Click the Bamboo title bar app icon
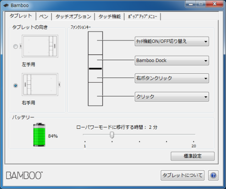This screenshot has width=226, height=189. point(6,5)
